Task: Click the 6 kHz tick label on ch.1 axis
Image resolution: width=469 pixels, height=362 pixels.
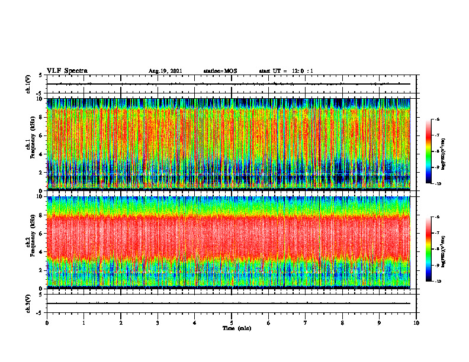Action: tap(41, 135)
